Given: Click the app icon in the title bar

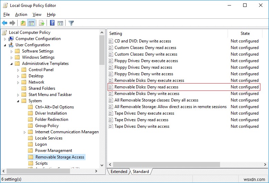Looking at the screenshot, I should (x=6, y=5).
